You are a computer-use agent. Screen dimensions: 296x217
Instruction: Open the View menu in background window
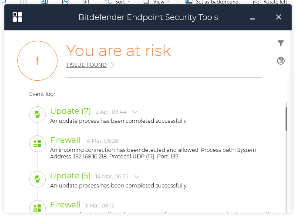(158, 2)
